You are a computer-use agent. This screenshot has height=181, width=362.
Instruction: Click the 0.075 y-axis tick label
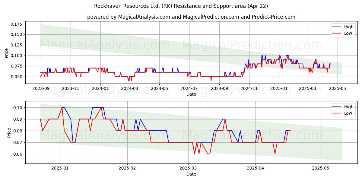17,66
